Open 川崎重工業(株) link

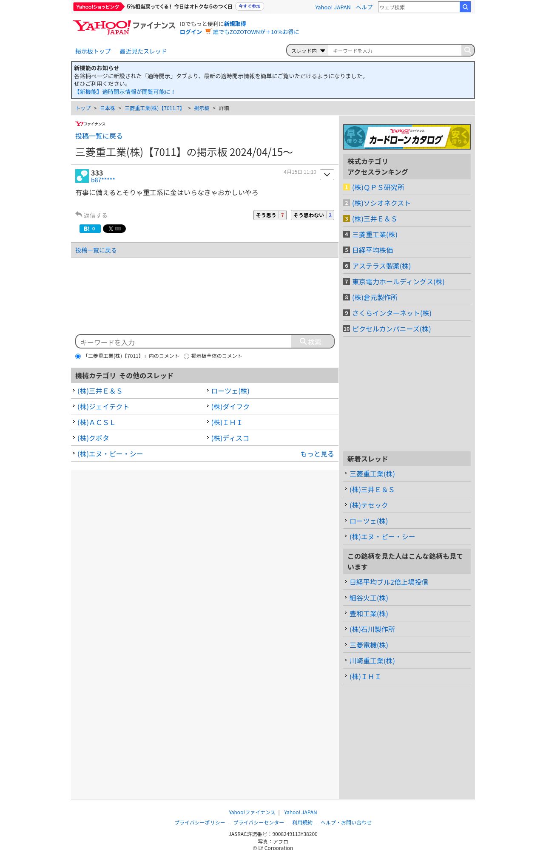(x=372, y=661)
